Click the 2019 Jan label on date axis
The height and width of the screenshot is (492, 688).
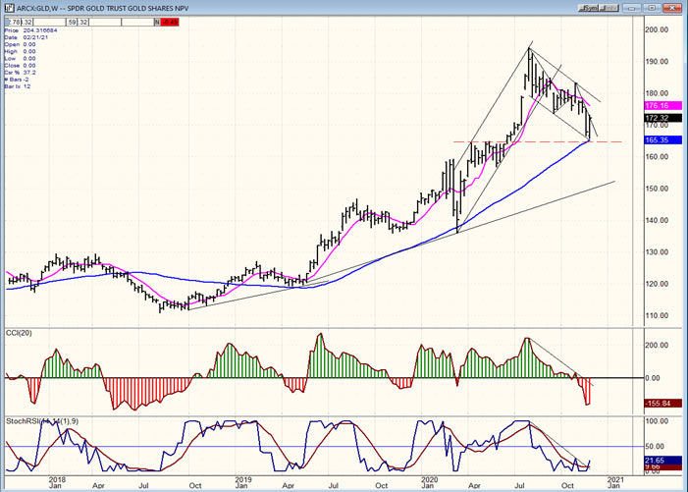[x=241, y=481]
